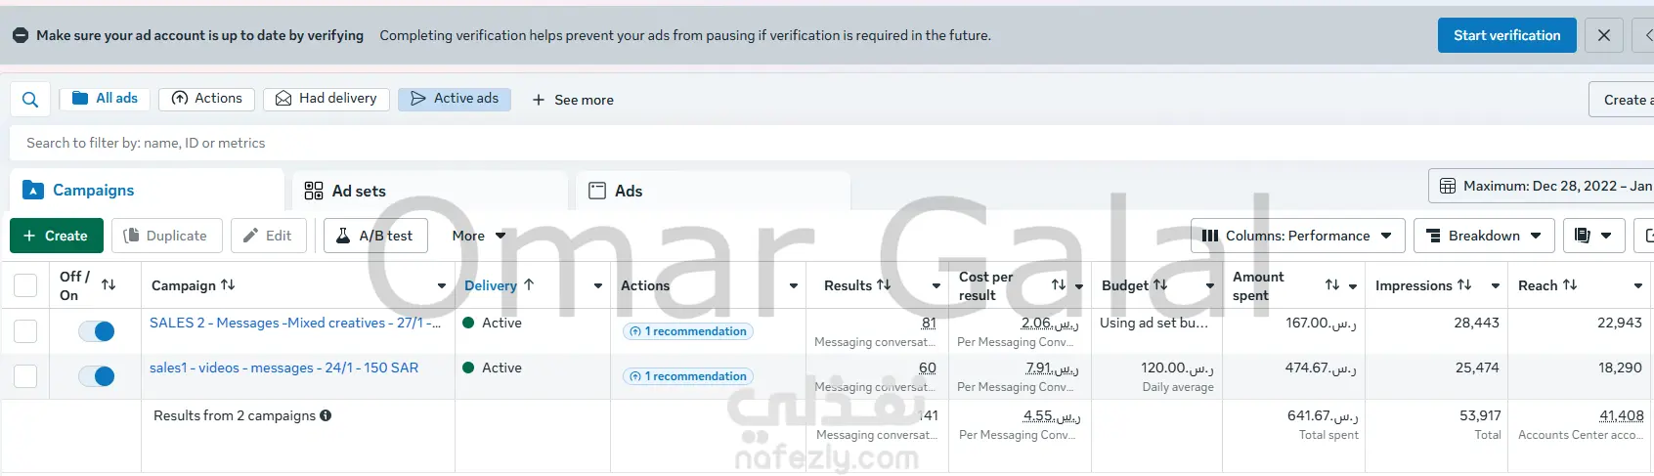Screen dimensions: 1654x476
Task: Click the Actions filter chip
Action: pyautogui.click(x=206, y=99)
